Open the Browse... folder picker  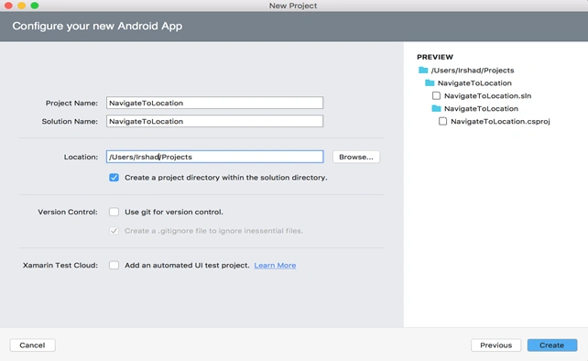pos(356,157)
